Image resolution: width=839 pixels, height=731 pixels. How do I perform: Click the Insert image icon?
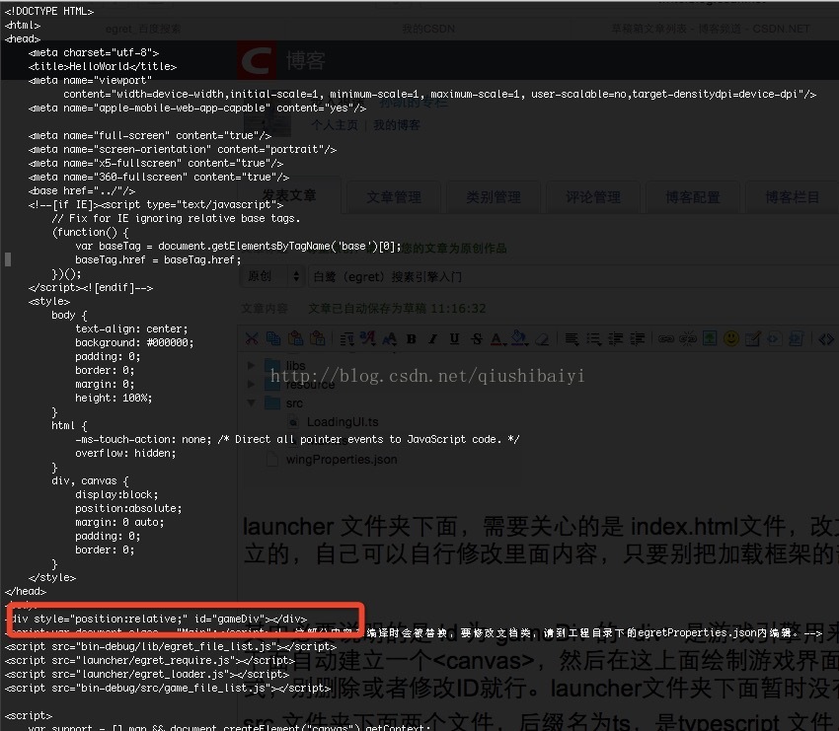pyautogui.click(x=710, y=338)
